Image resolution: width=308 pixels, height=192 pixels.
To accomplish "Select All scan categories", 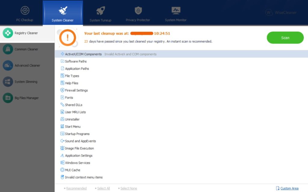I will click(103, 188).
